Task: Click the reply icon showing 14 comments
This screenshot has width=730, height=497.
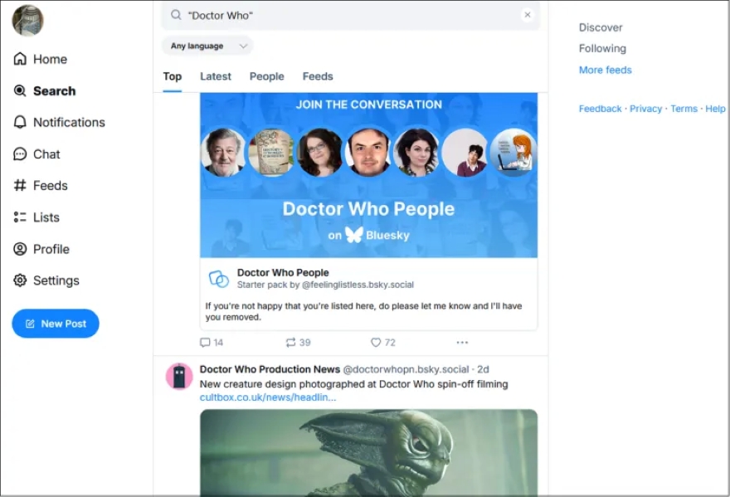Action: click(206, 343)
